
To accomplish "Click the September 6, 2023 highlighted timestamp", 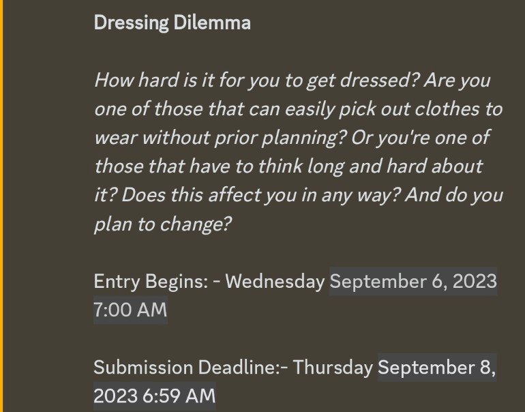I will 413,281.
